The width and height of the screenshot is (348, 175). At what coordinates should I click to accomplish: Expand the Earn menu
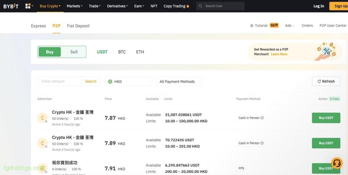(139, 6)
